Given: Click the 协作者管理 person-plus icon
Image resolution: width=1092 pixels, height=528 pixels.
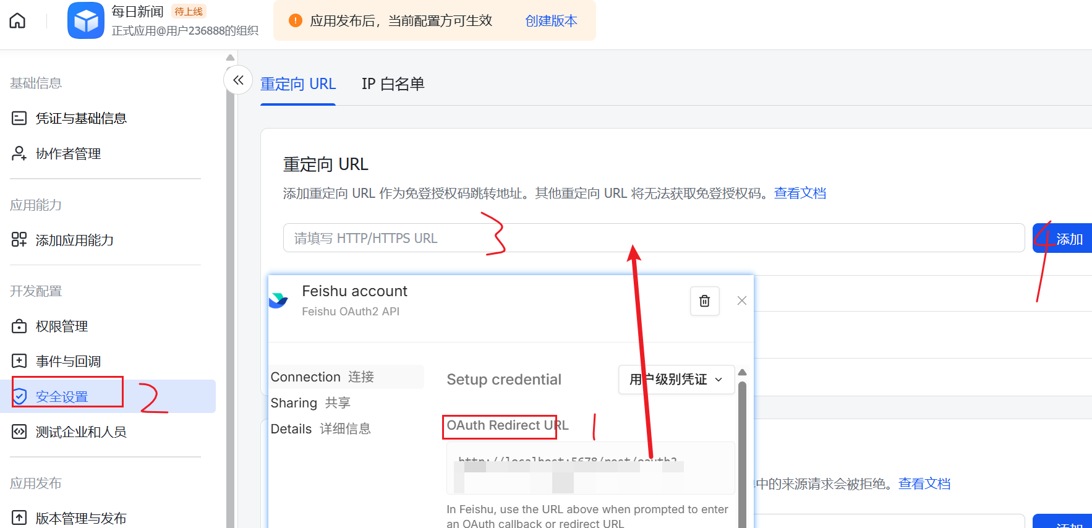Looking at the screenshot, I should pos(19,153).
